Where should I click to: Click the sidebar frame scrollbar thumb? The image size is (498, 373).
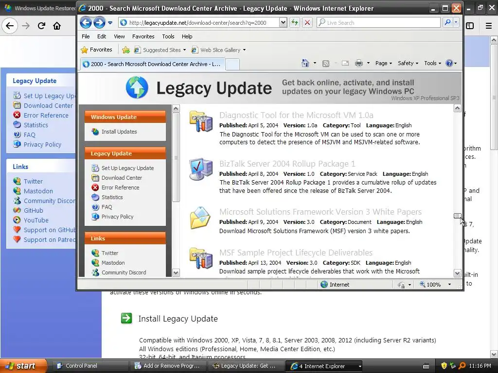(x=176, y=157)
